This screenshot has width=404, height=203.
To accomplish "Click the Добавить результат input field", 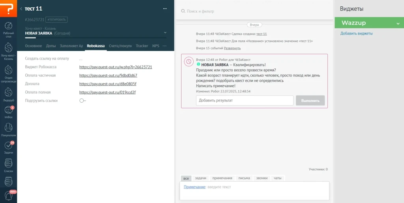I will (245, 101).
